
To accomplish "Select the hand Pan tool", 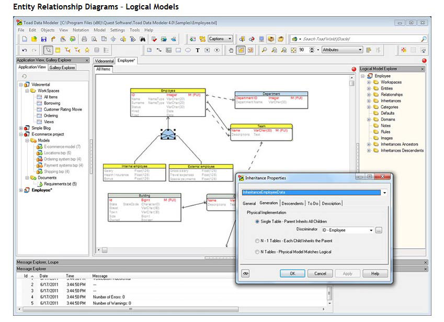I will tap(231, 50).
